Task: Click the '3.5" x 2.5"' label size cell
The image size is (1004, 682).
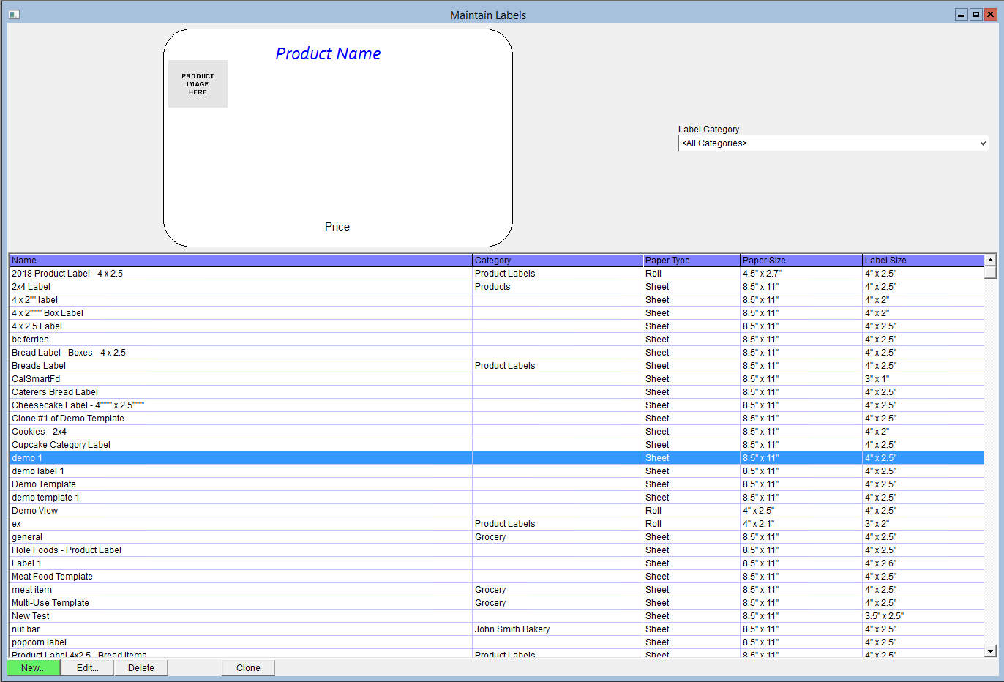Action: pyautogui.click(x=924, y=616)
